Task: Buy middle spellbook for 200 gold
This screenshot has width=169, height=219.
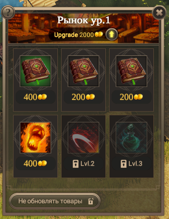Action: click(83, 97)
